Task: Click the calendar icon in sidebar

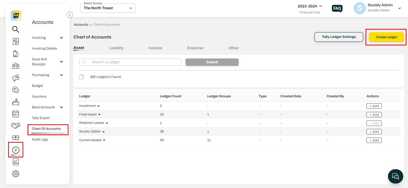Action: click(16, 114)
